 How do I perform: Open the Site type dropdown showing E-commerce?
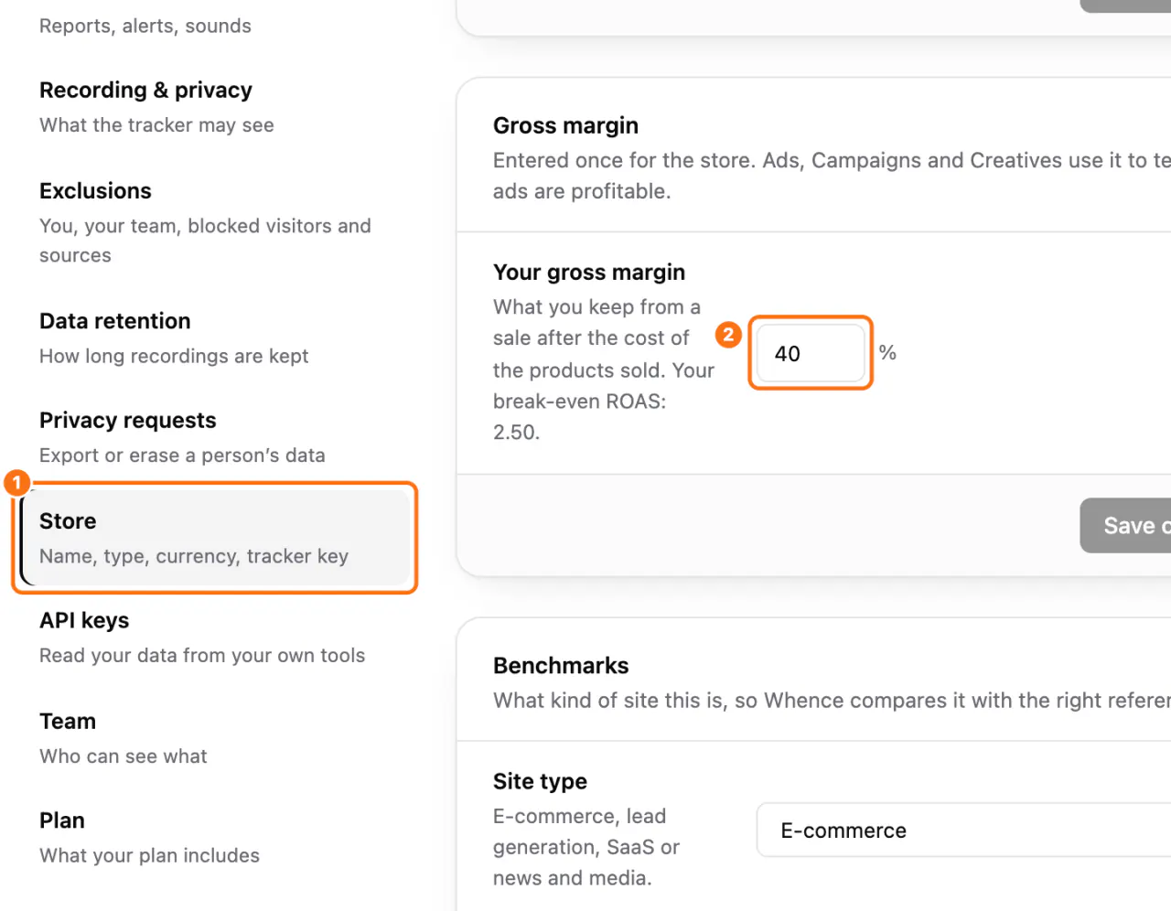point(963,831)
